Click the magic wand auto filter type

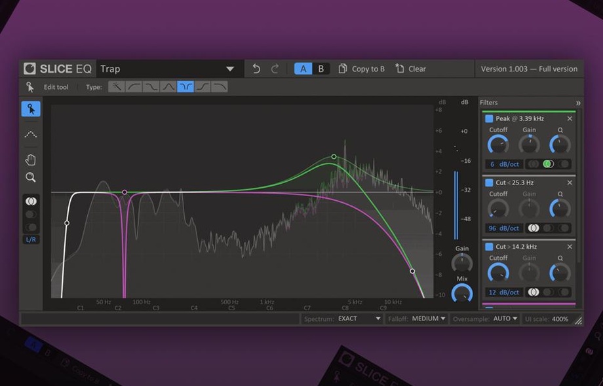[x=116, y=86]
